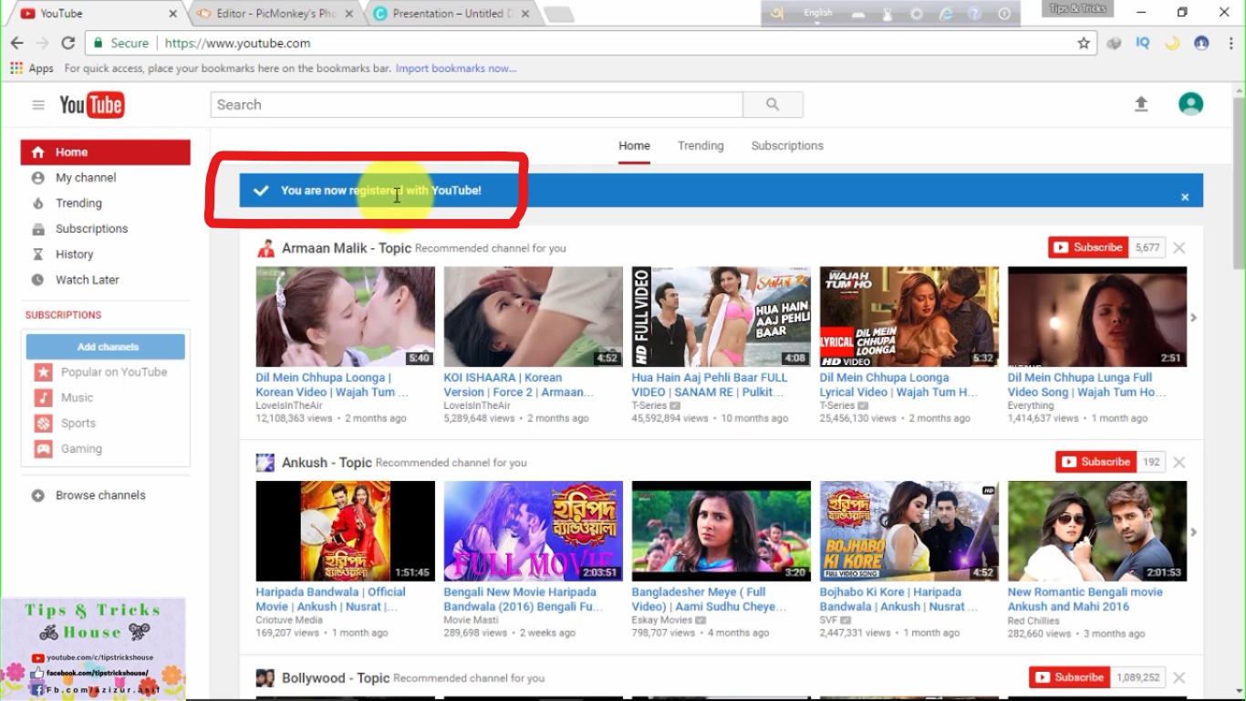Image resolution: width=1246 pixels, height=701 pixels.
Task: Open Browse channels in the sidebar
Action: pos(100,496)
